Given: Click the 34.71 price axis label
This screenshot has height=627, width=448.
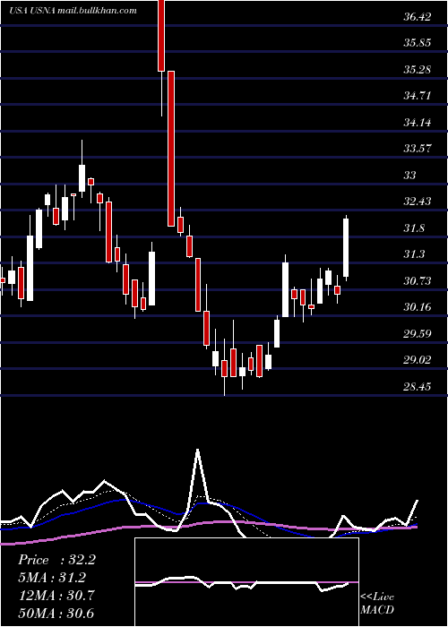Looking at the screenshot, I should 418,96.
